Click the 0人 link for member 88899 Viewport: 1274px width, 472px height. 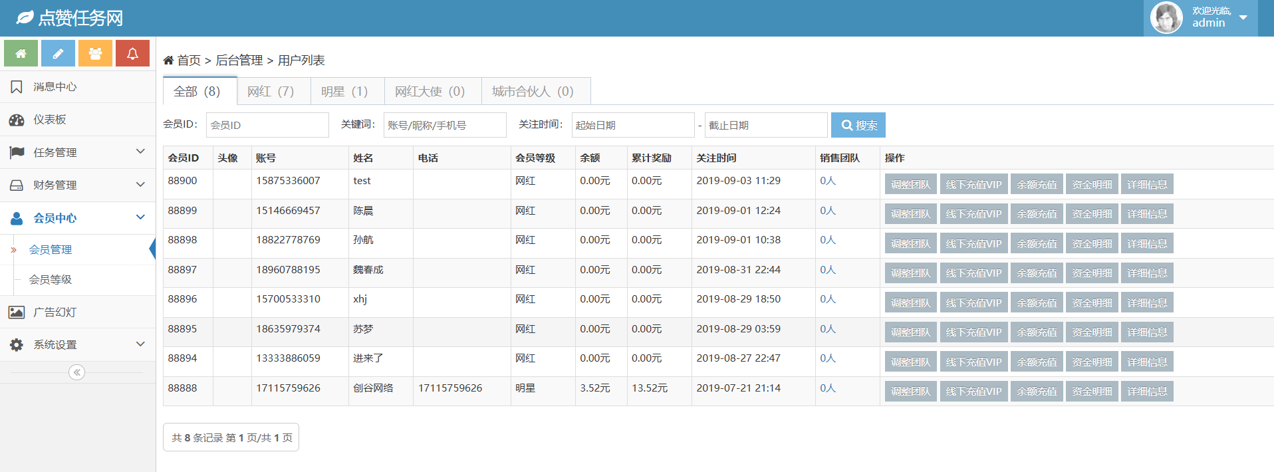(827, 211)
